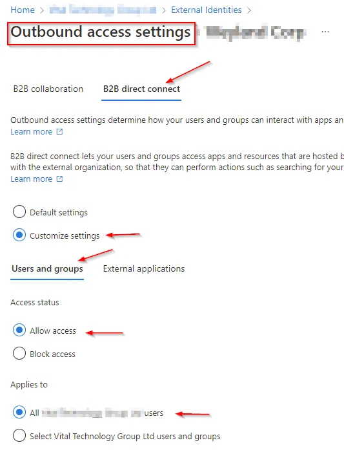Select Vital Technology Group users and groups option

click(x=19, y=436)
